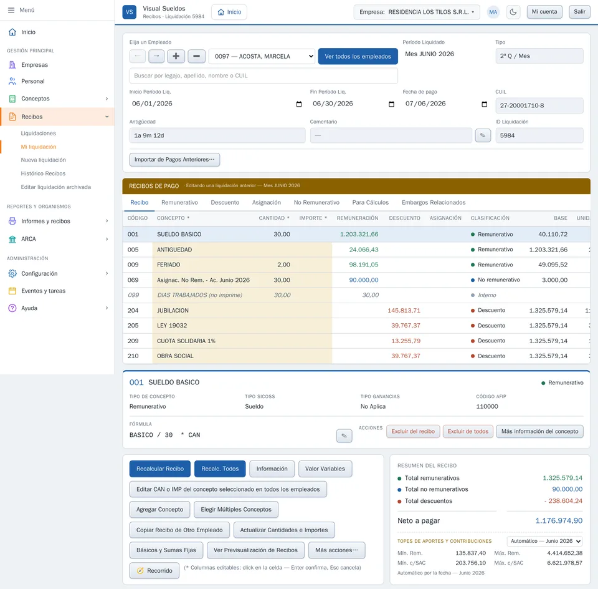
Task: Click Ver todos los empleados button
Action: (x=358, y=56)
